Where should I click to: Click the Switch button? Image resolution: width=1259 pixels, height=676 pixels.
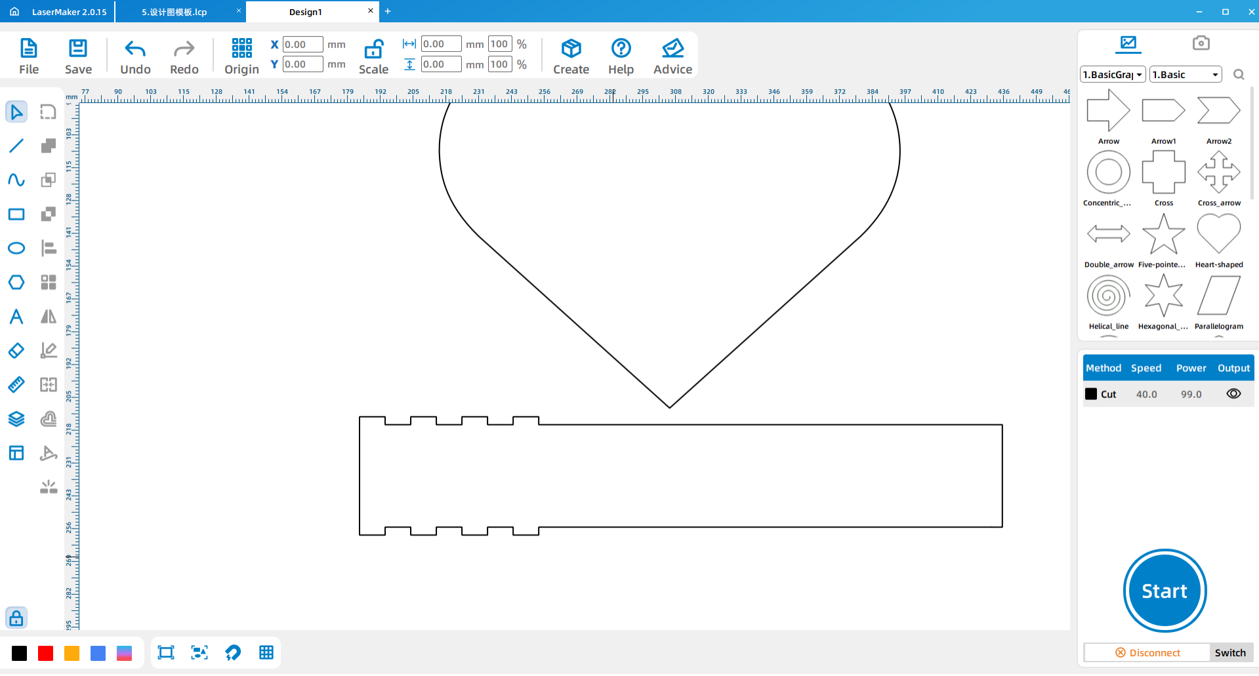(1230, 653)
